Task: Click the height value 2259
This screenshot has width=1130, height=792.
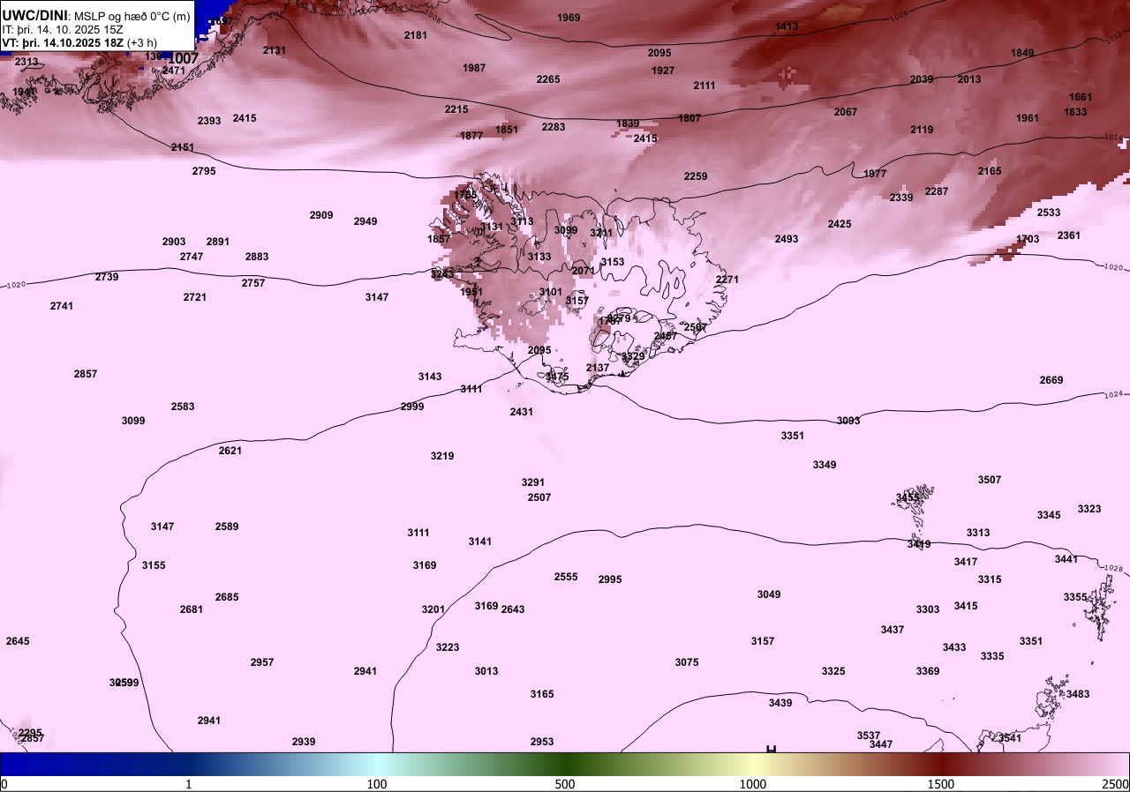Action: [696, 176]
